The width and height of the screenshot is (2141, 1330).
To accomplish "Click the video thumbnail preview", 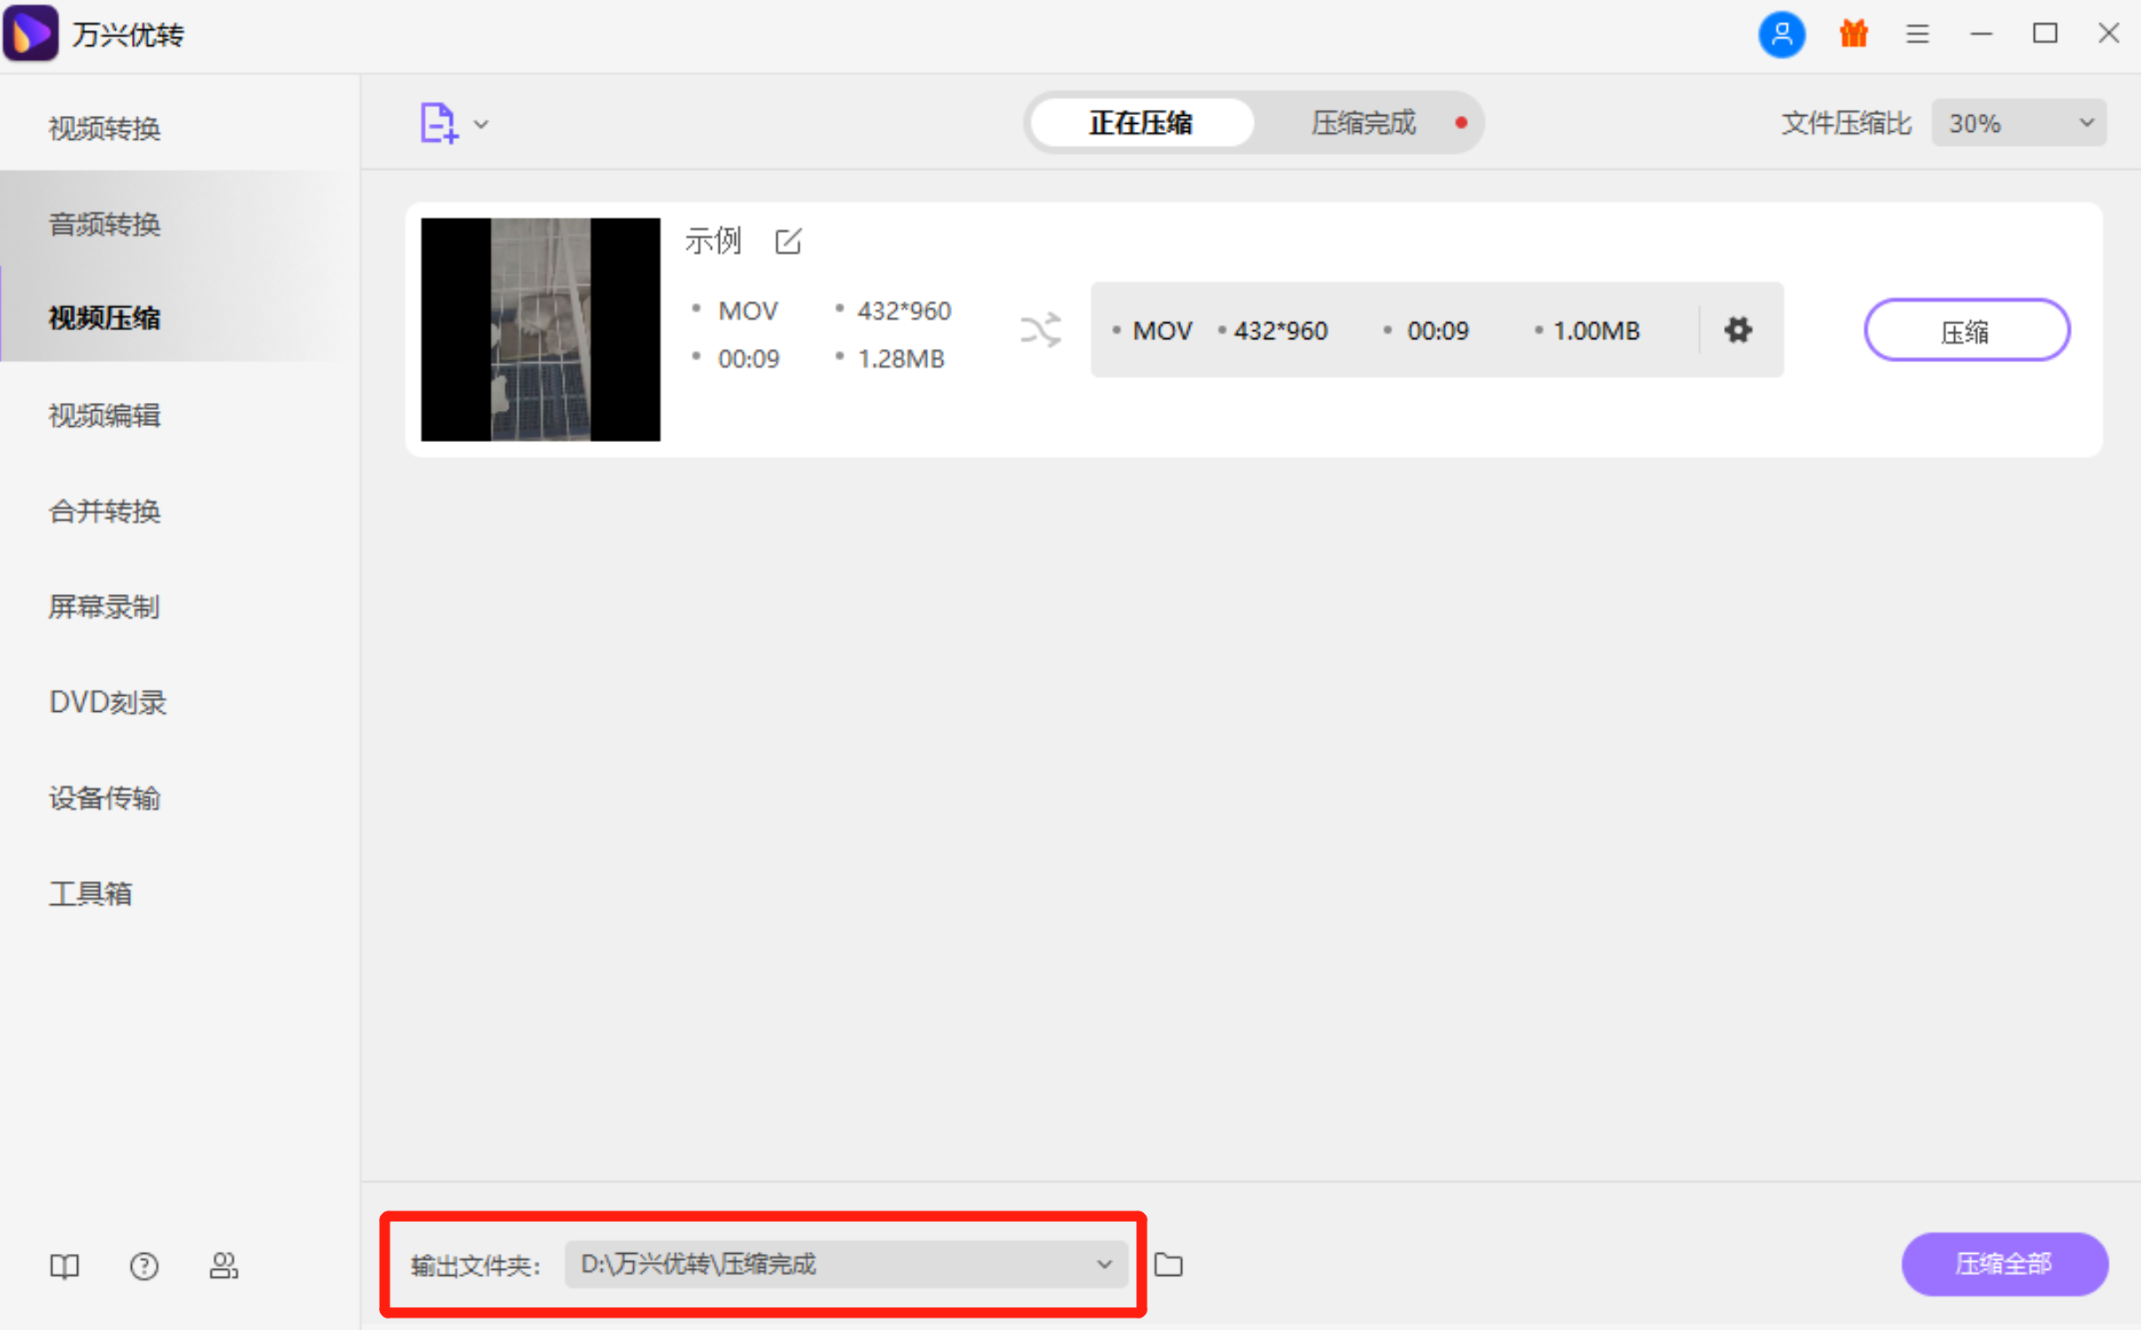I will [540, 329].
